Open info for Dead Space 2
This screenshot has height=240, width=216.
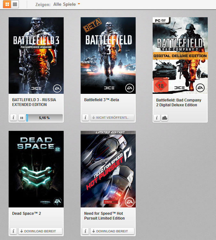13,231
